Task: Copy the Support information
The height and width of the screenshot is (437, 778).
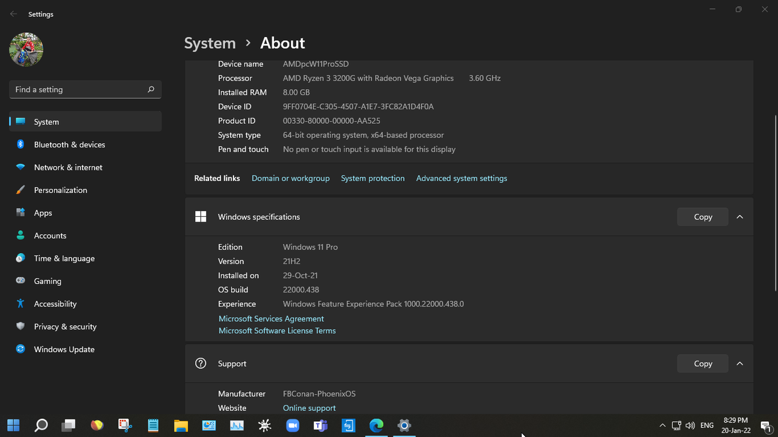Action: [703, 364]
